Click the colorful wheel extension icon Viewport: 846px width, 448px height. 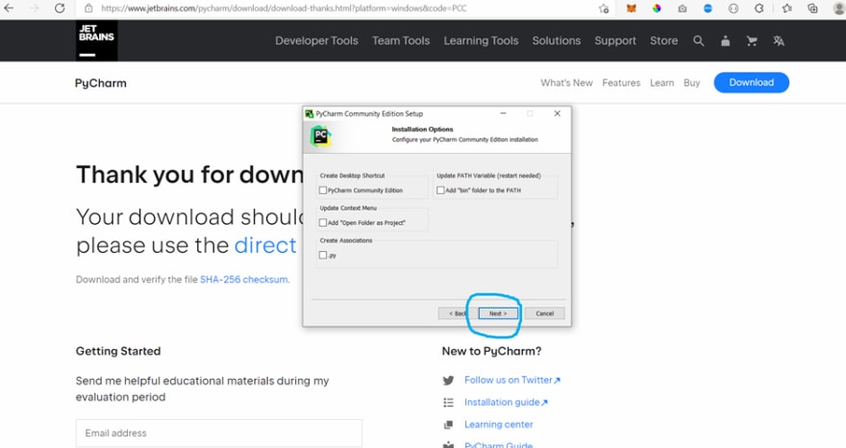tap(657, 9)
